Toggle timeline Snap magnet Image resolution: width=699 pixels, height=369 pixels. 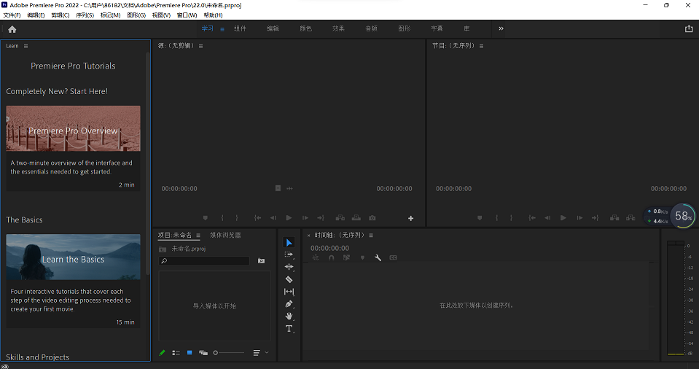[x=331, y=257]
